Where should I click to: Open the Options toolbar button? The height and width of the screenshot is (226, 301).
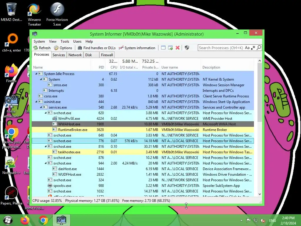coord(63,48)
